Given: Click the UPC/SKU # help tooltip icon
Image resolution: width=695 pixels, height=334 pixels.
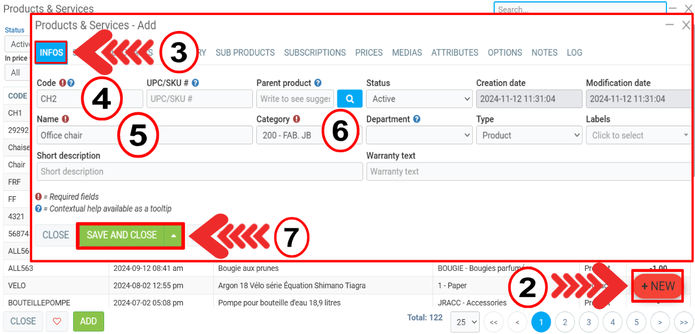Looking at the screenshot, I should pyautogui.click(x=195, y=83).
